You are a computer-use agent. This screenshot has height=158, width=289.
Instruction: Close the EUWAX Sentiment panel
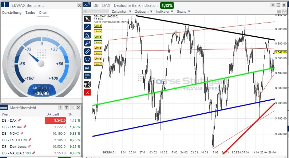[79, 5]
